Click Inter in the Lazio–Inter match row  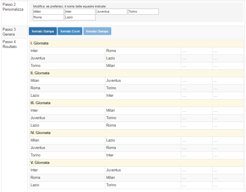[110, 96]
